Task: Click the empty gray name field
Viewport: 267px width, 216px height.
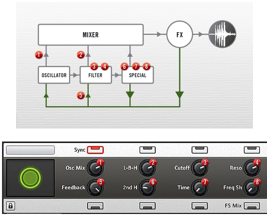Action: 30,150
